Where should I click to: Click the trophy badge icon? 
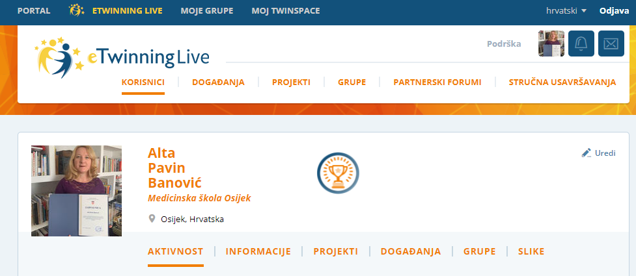click(x=338, y=173)
